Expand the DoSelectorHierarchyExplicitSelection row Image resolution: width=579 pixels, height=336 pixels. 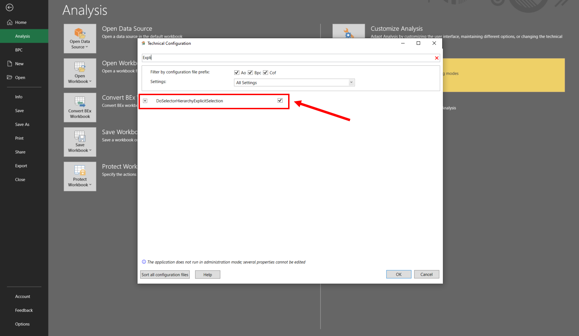pos(145,101)
